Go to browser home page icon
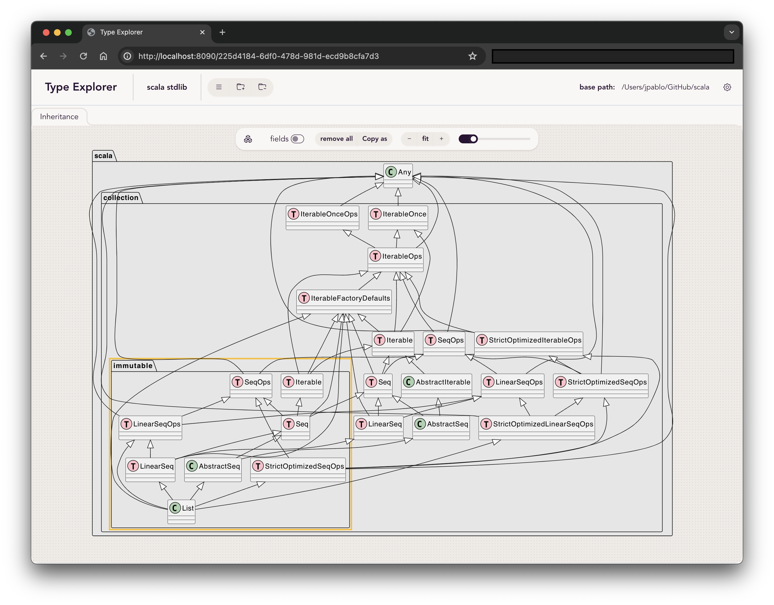 103,56
